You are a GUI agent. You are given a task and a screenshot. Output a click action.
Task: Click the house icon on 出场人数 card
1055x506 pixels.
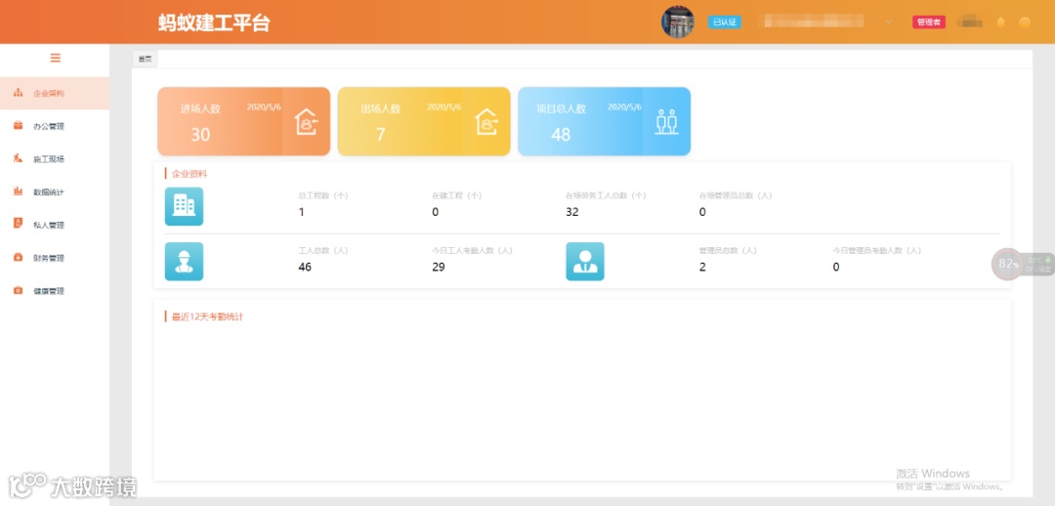[486, 122]
